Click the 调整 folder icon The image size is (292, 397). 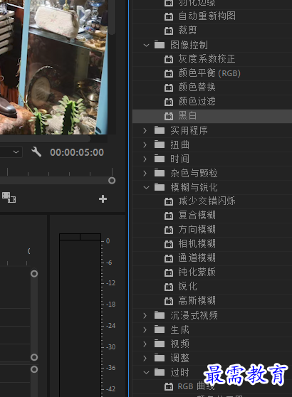point(160,358)
